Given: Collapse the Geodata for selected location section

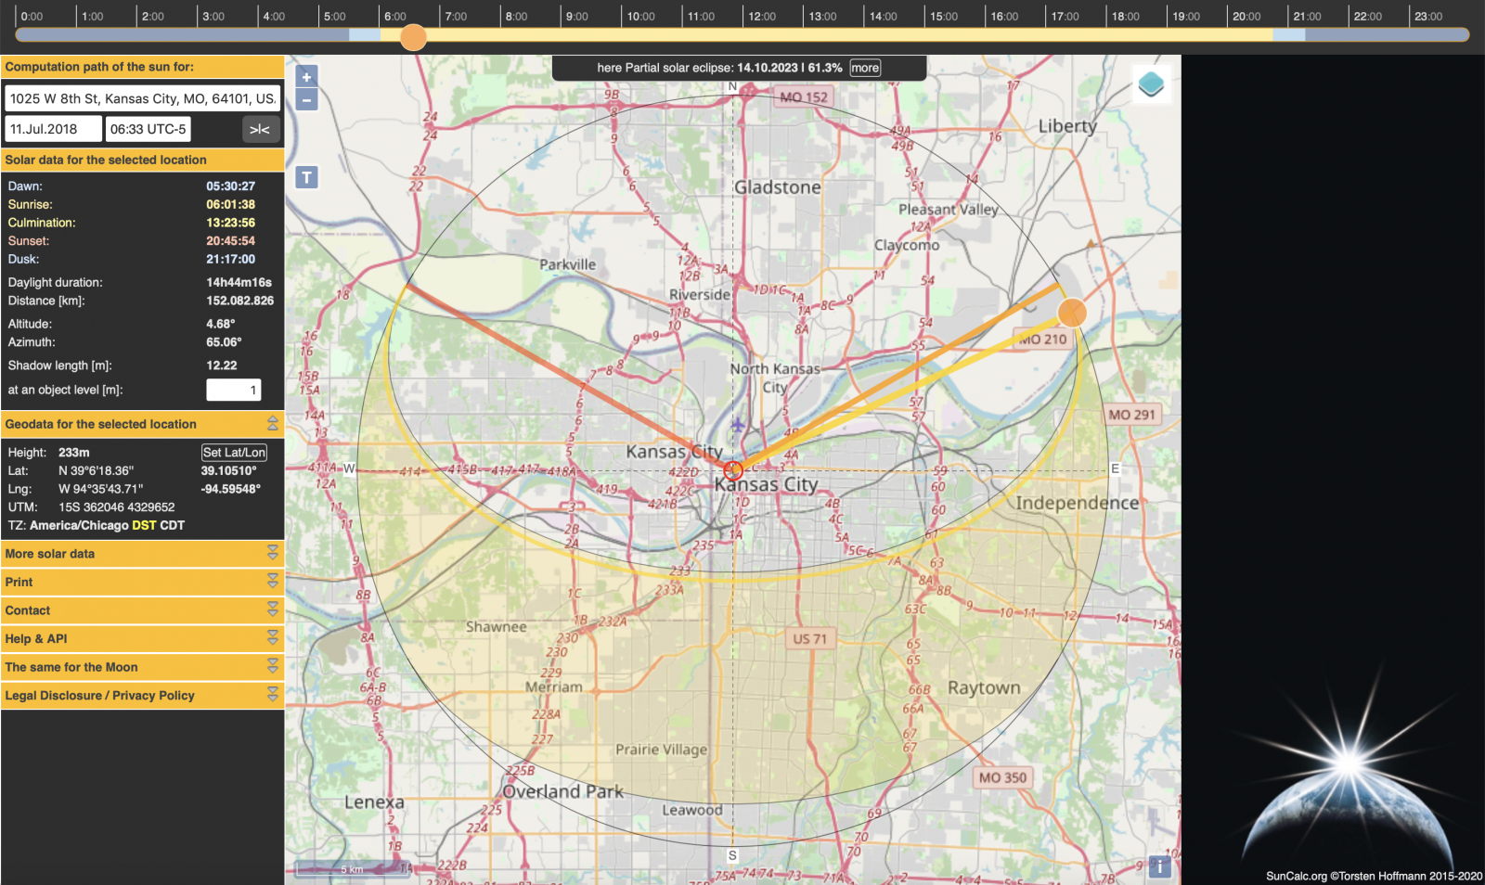Looking at the screenshot, I should pos(273,424).
